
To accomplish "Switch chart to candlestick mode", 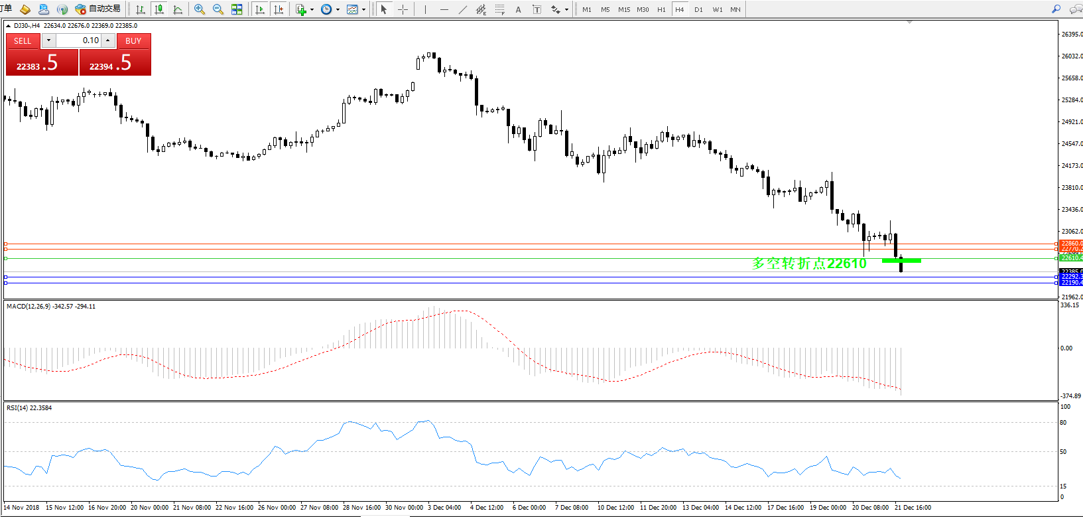I will pyautogui.click(x=159, y=9).
